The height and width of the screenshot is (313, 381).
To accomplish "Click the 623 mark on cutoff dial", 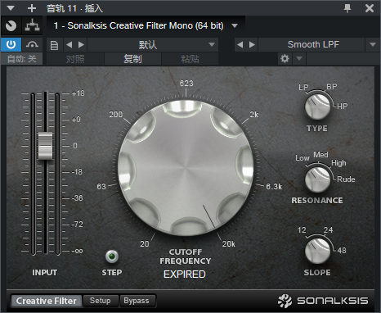I will 186,84.
